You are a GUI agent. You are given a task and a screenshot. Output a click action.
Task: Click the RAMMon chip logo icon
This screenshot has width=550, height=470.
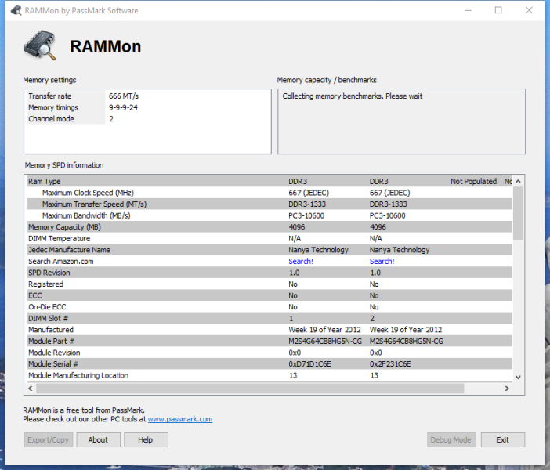coord(40,45)
